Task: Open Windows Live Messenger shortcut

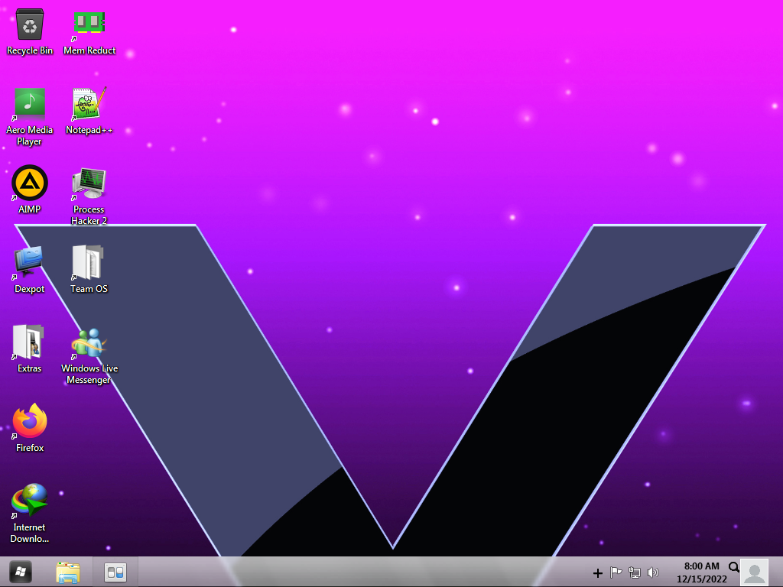Action: click(89, 355)
